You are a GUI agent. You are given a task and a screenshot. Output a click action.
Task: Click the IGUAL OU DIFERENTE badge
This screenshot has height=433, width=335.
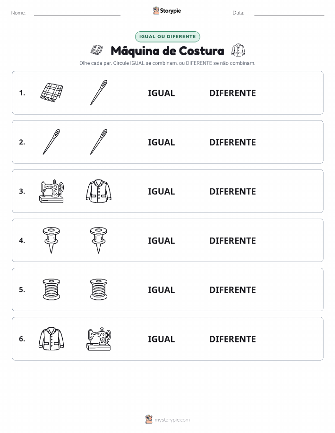167,36
